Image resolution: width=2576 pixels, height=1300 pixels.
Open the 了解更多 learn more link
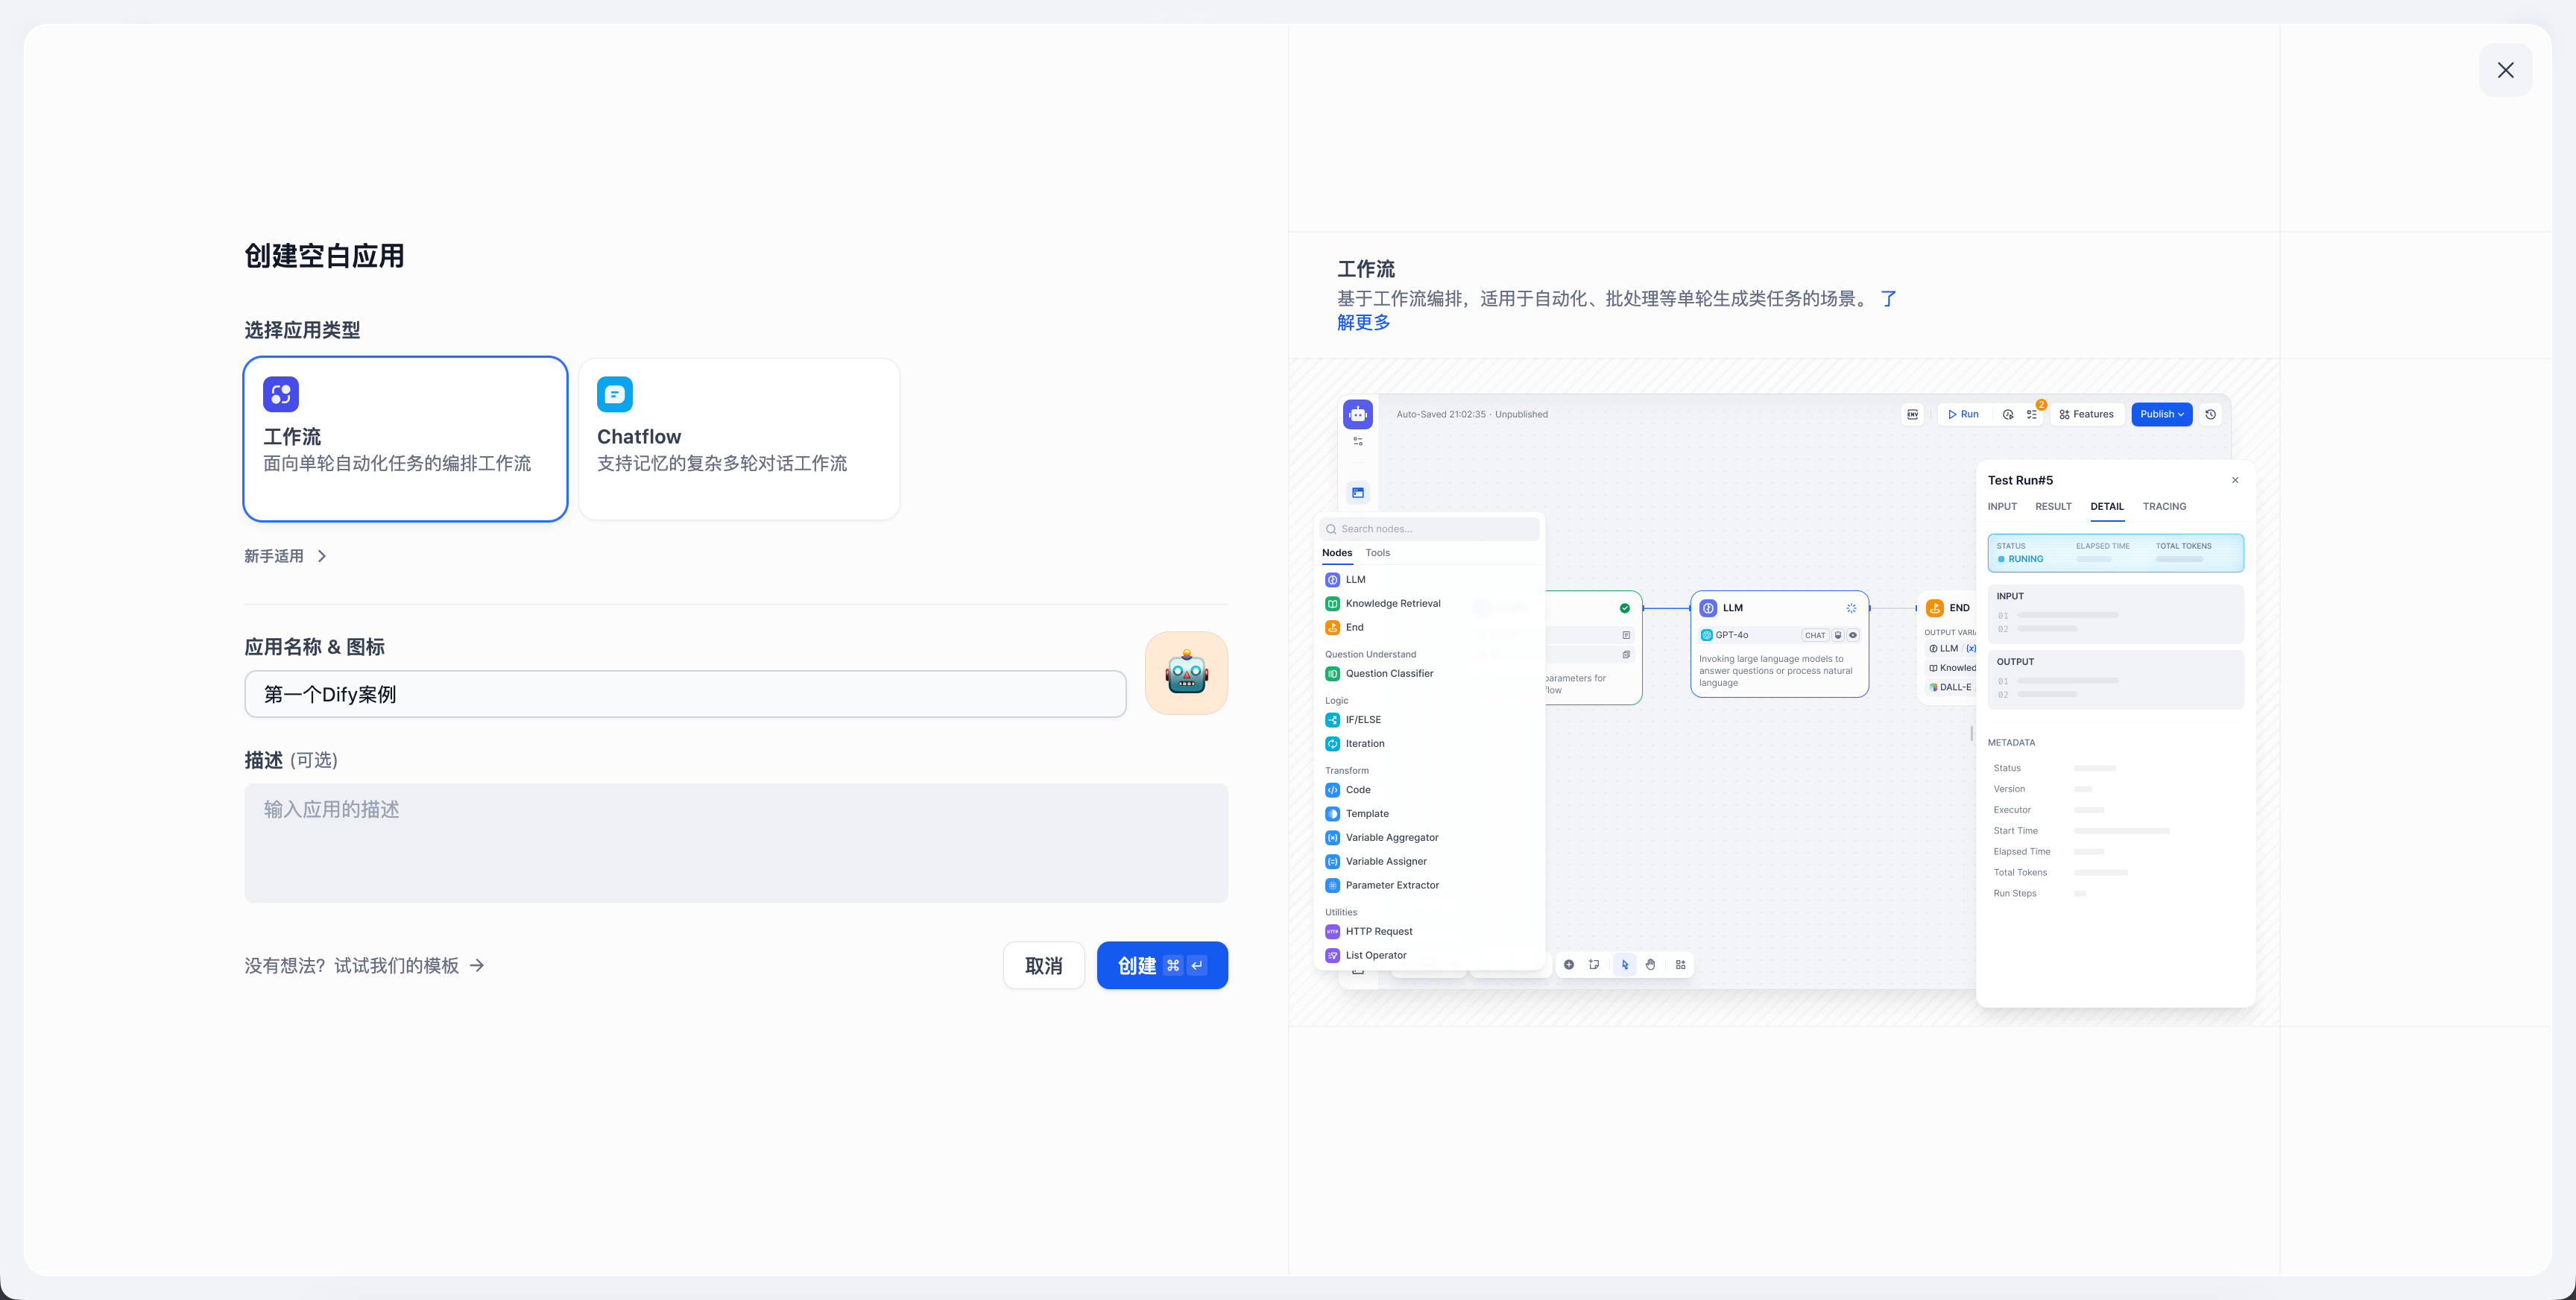(x=1363, y=322)
